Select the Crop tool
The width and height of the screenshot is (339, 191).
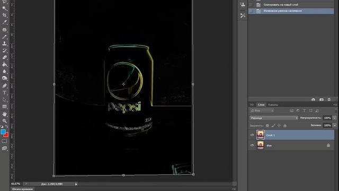(4, 15)
